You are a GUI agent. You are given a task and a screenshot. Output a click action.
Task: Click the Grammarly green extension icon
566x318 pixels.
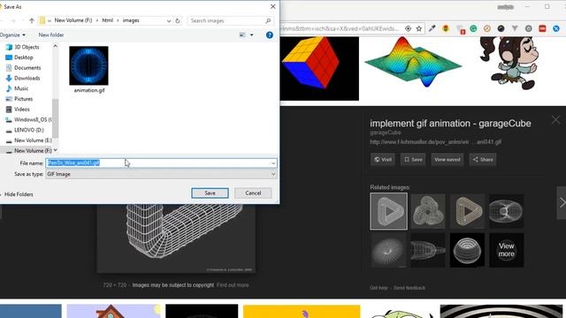[473, 28]
